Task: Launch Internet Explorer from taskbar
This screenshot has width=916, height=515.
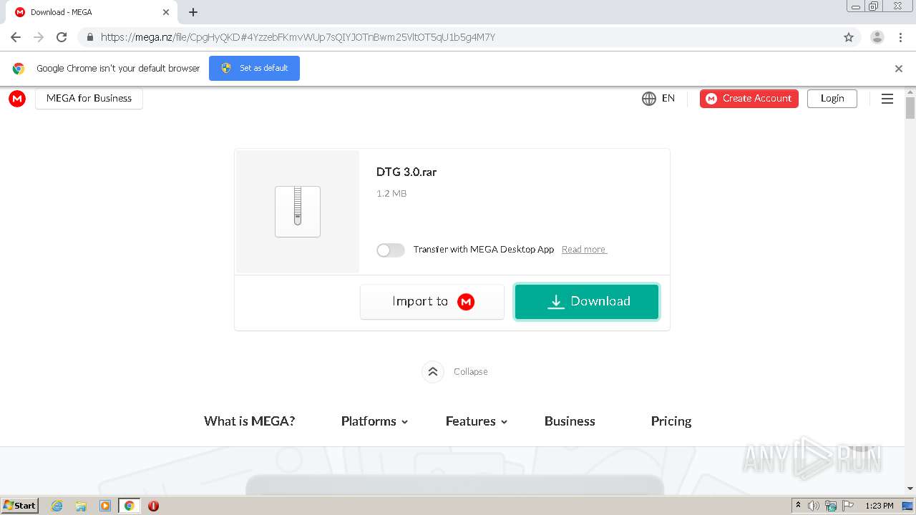Action: (x=57, y=506)
